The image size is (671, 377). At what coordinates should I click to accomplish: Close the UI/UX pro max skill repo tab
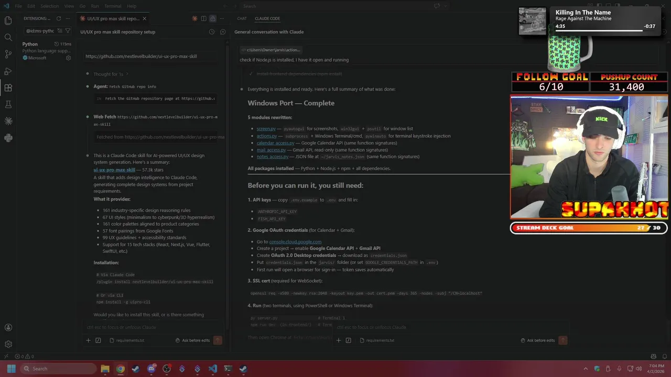coord(145,18)
